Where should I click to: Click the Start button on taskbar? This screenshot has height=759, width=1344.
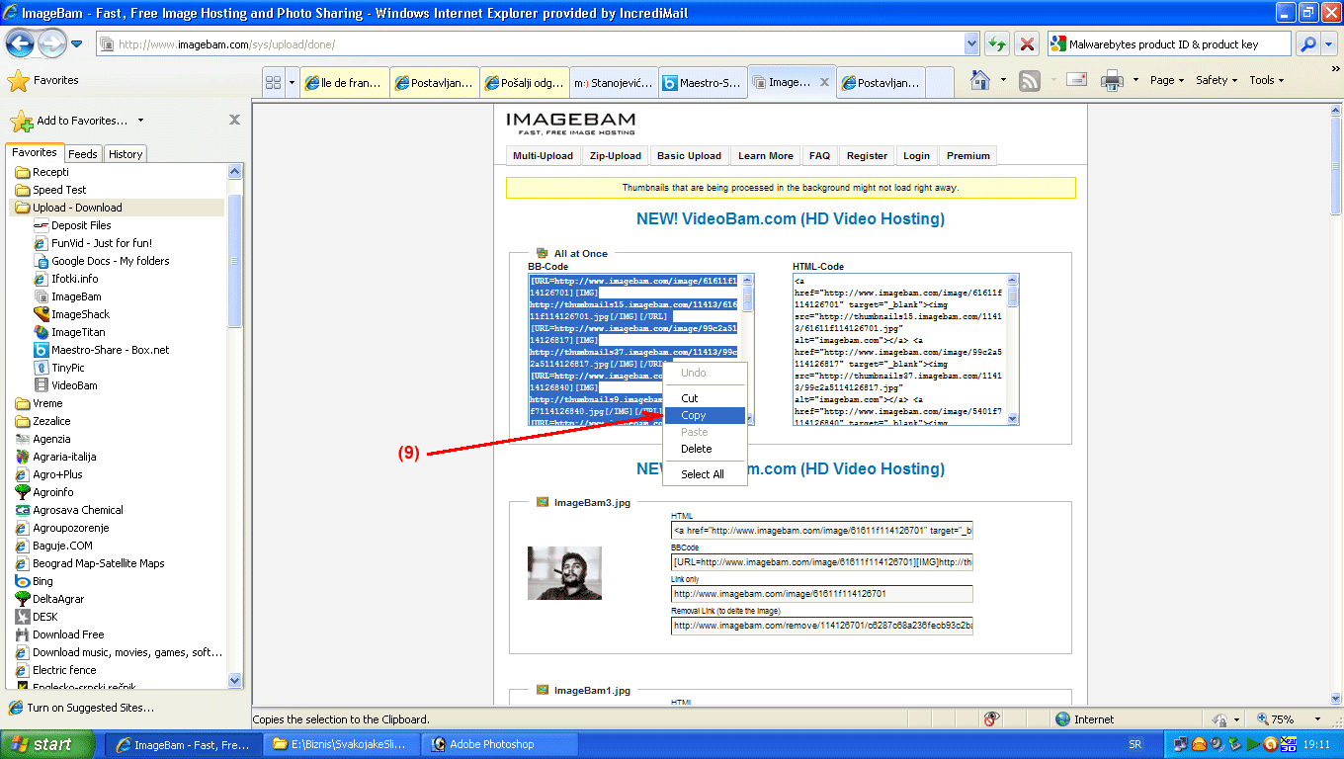[47, 744]
